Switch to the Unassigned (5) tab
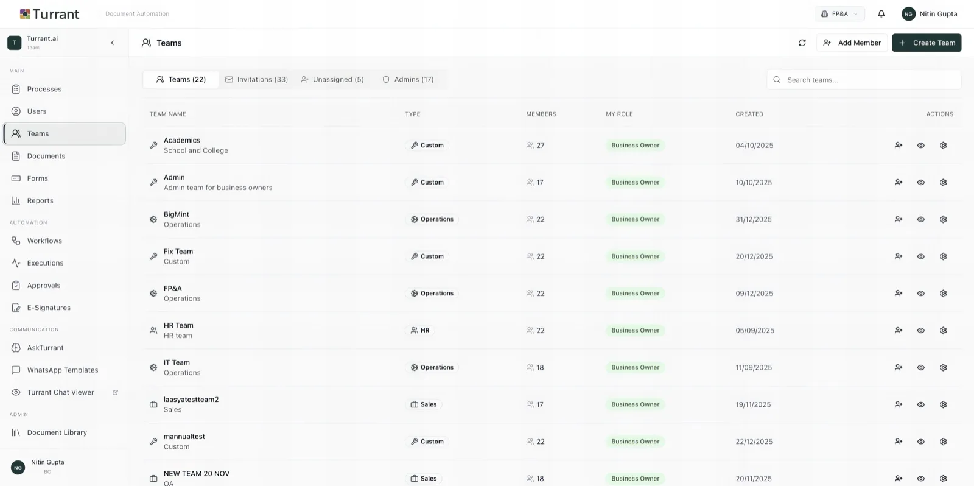 tap(332, 80)
